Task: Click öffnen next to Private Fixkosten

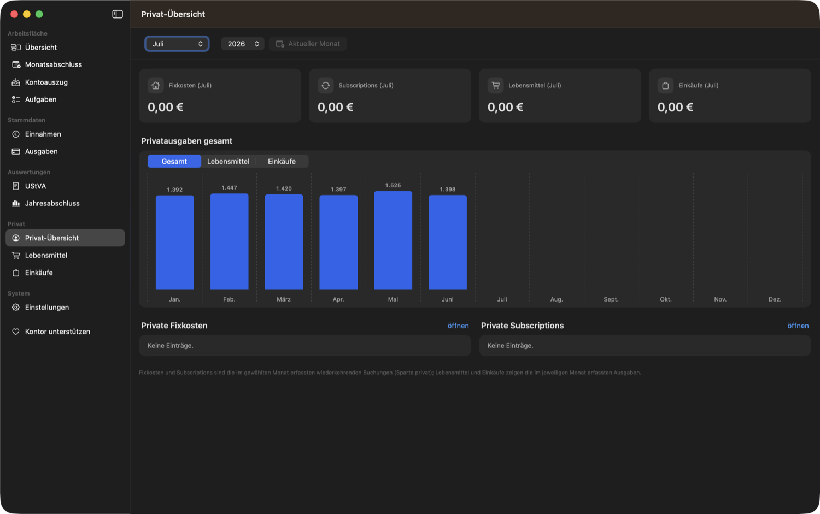Action: point(458,326)
